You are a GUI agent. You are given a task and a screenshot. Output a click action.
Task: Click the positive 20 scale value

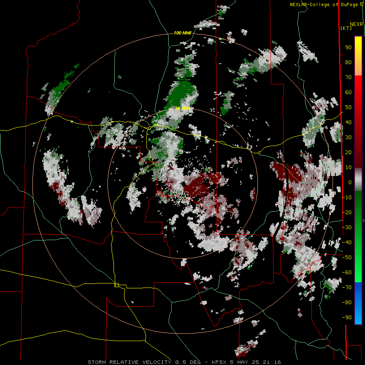tap(348, 152)
